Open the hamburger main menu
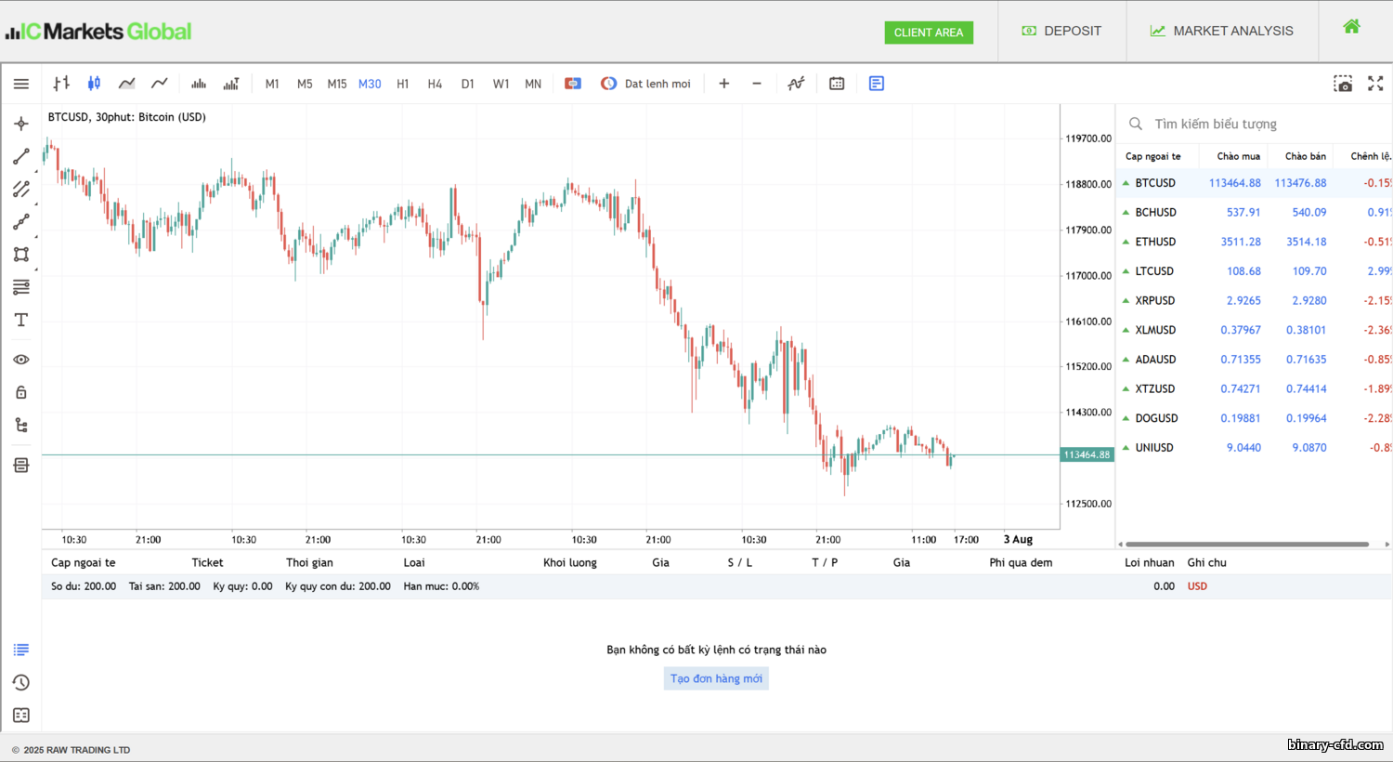Image resolution: width=1393 pixels, height=762 pixels. (x=21, y=84)
